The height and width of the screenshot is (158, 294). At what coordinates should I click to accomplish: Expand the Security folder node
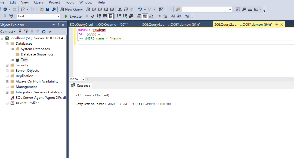tap(7, 65)
